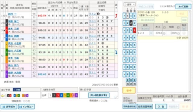
Task: Click white car 1 swatch in 3連単支持率
Action: click(50, 95)
